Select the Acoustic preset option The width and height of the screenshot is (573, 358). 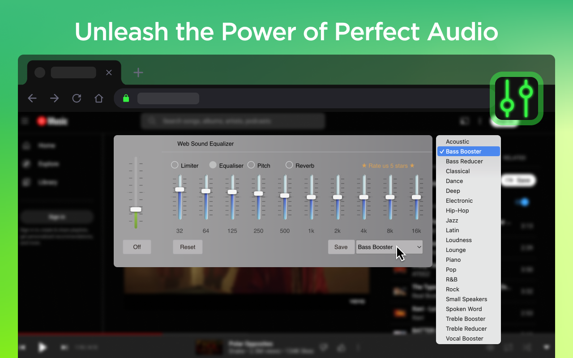458,142
